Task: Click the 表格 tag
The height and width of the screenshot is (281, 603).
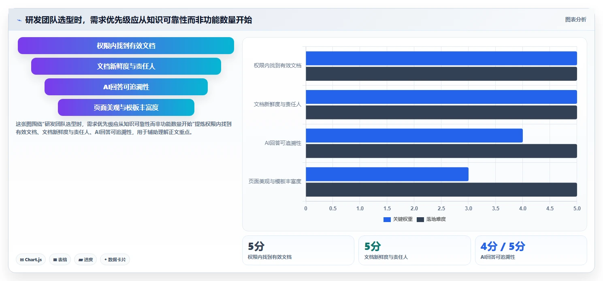Action: coord(60,260)
